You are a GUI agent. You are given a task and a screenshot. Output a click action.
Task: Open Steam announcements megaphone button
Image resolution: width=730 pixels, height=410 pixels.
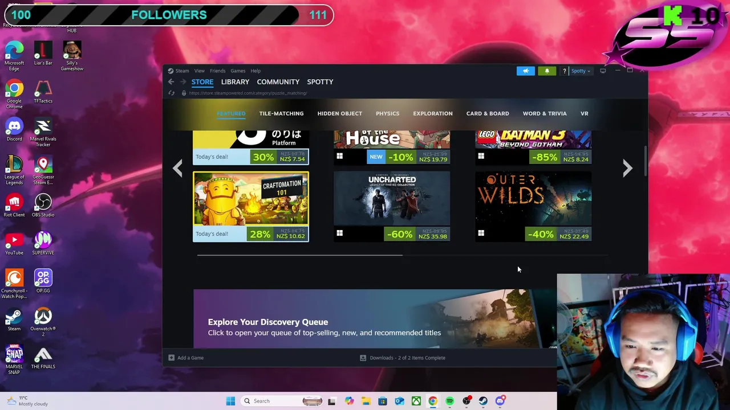tap(525, 71)
